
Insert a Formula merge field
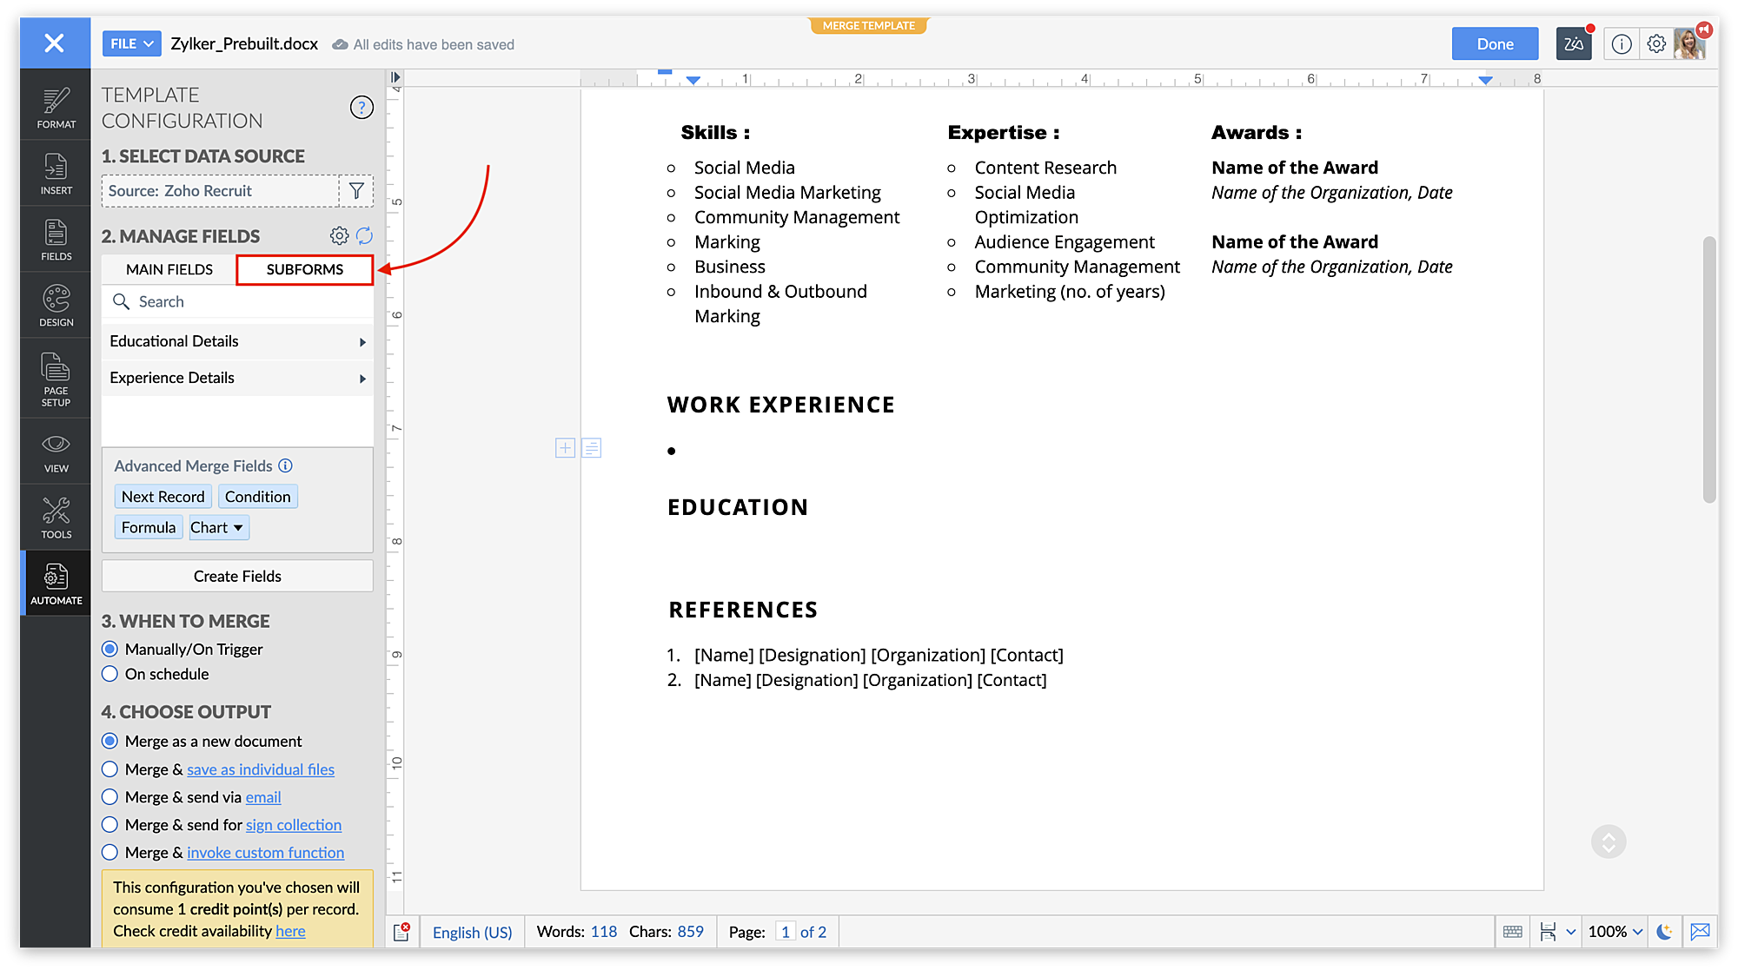pos(148,527)
